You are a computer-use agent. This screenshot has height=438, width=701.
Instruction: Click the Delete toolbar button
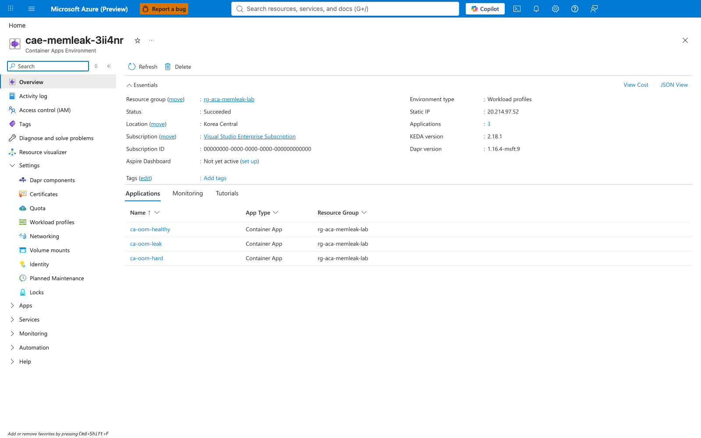[178, 67]
